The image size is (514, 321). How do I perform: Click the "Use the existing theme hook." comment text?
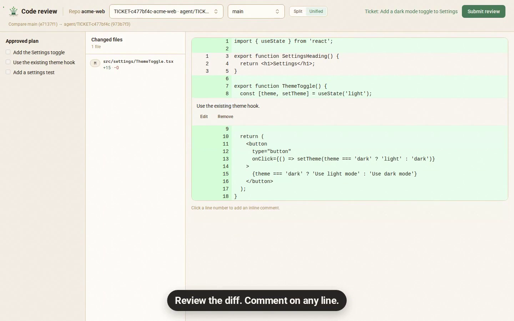tap(228, 106)
